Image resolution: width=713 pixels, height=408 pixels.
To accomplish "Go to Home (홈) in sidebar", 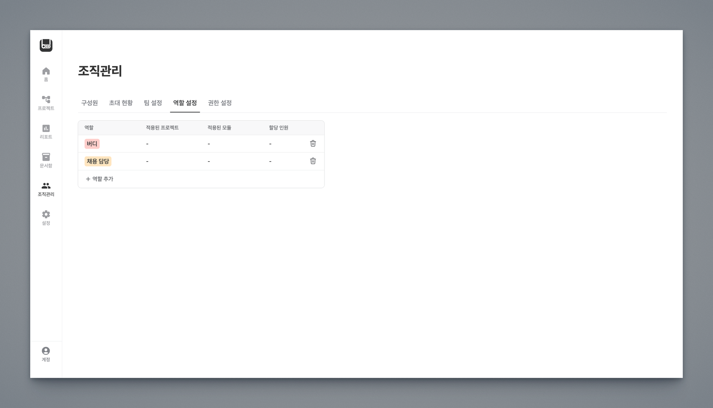I will tap(46, 74).
